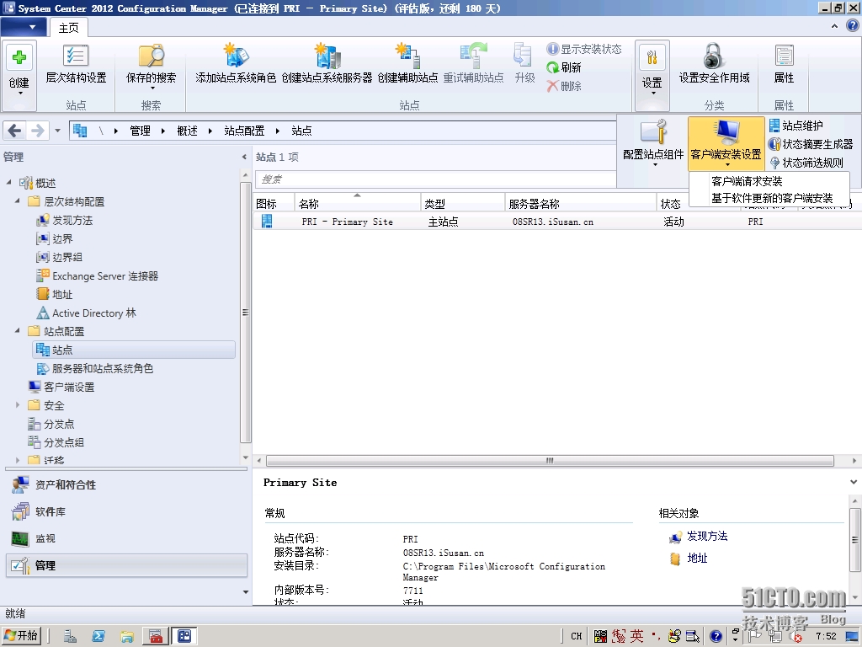Click the forward navigation arrow
The image size is (862, 647).
(37, 131)
